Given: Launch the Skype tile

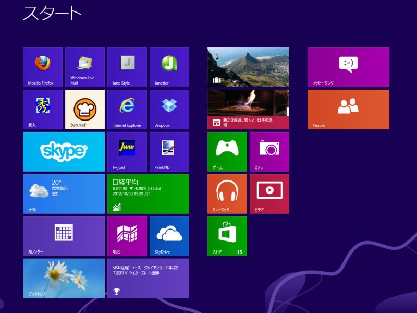Looking at the screenshot, I should [x=64, y=152].
